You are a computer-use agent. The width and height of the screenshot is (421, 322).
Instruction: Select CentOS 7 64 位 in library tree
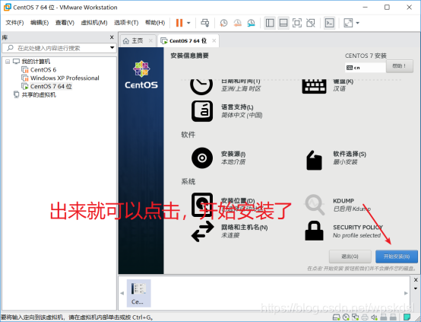pyautogui.click(x=51, y=86)
